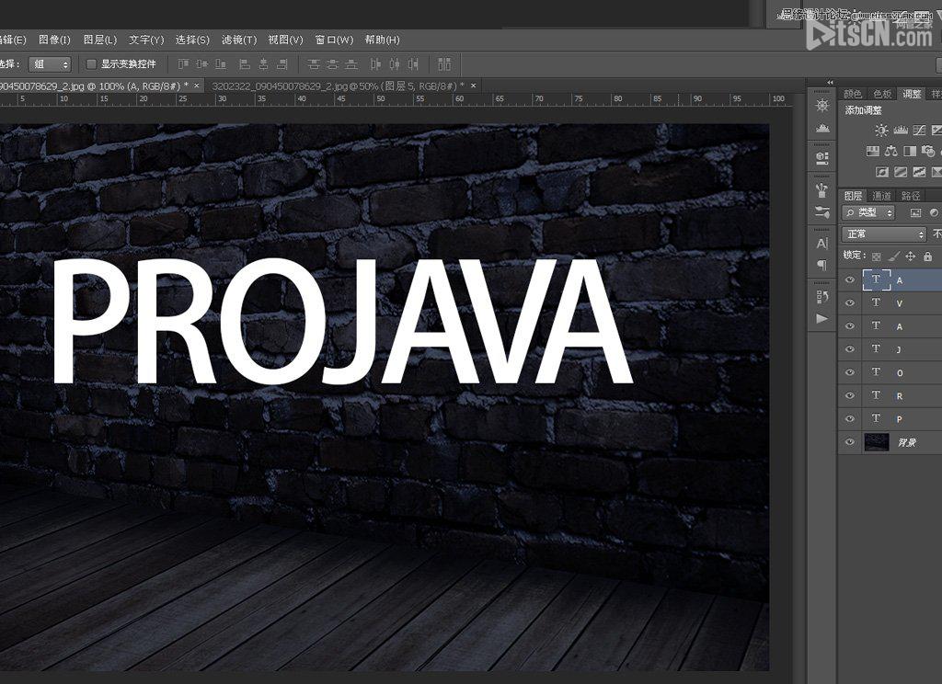Hide the J text layer
Screen dimensions: 942x684
[x=849, y=349]
